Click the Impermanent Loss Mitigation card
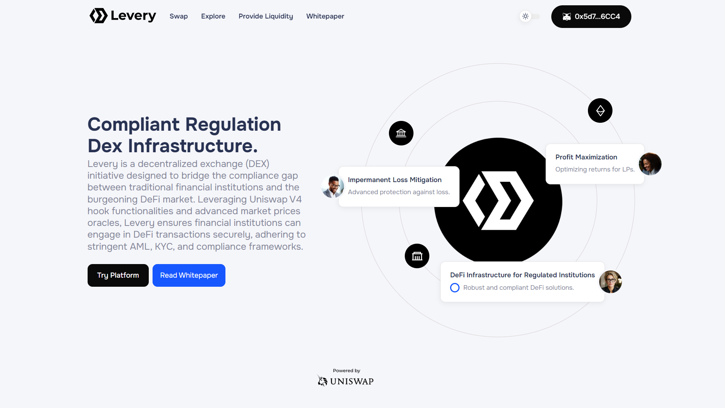Screen dimensions: 725x408 pyautogui.click(x=399, y=186)
